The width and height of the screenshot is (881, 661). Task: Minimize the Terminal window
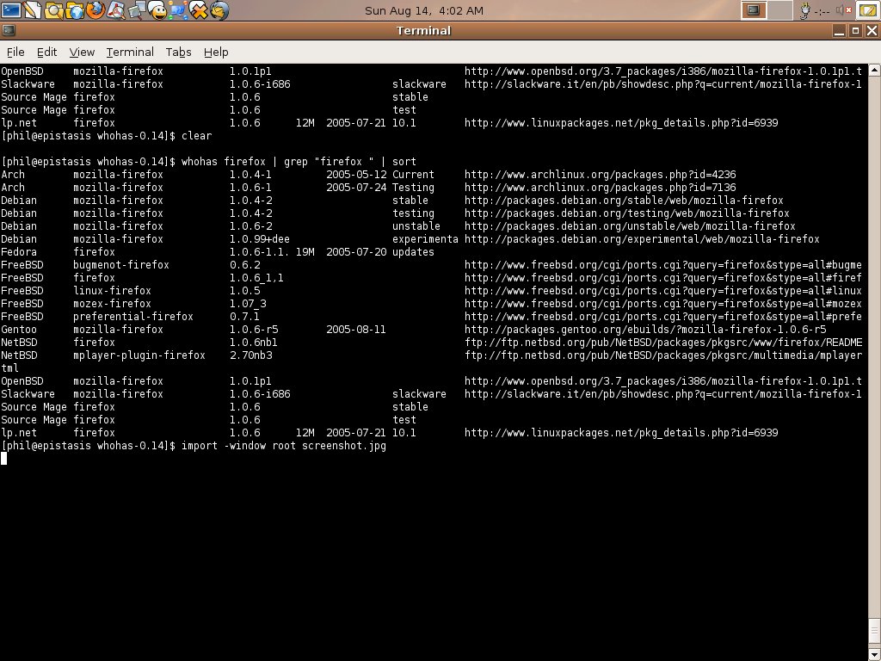point(840,30)
